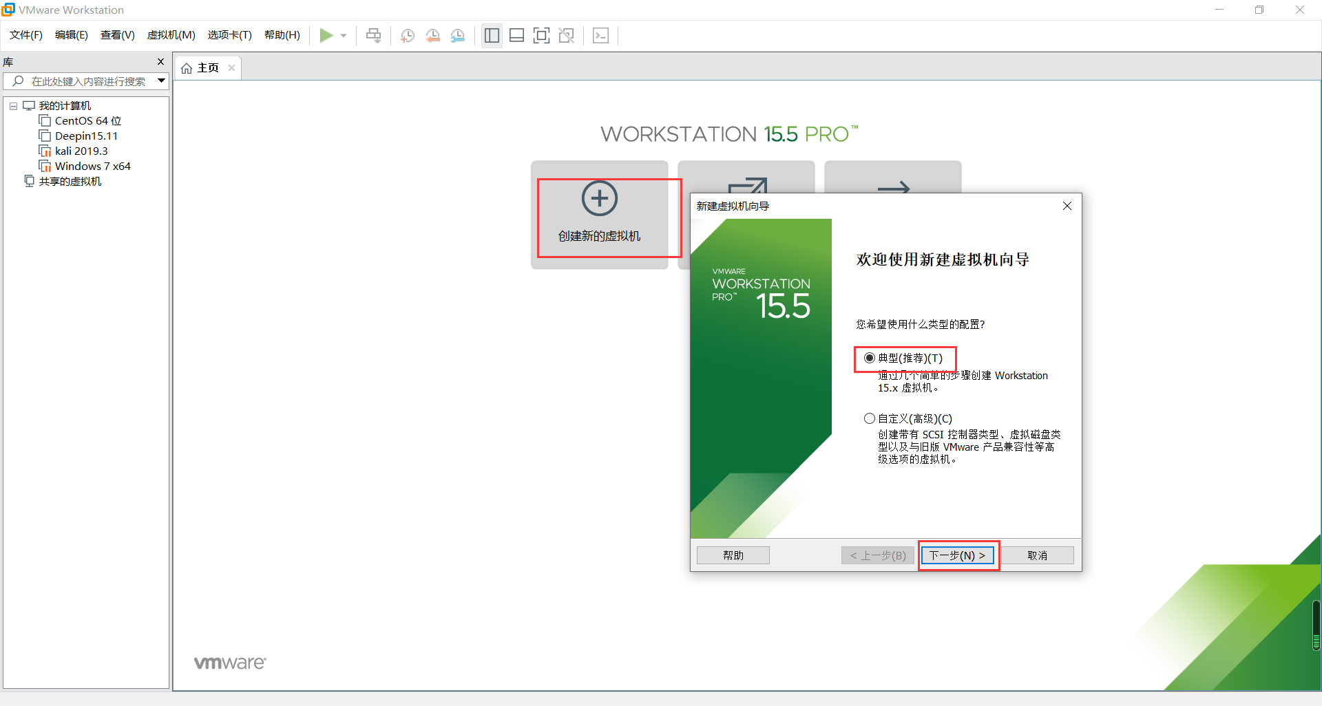Viewport: 1322px width, 706px height.
Task: Click the green power on play icon
Action: click(x=326, y=35)
